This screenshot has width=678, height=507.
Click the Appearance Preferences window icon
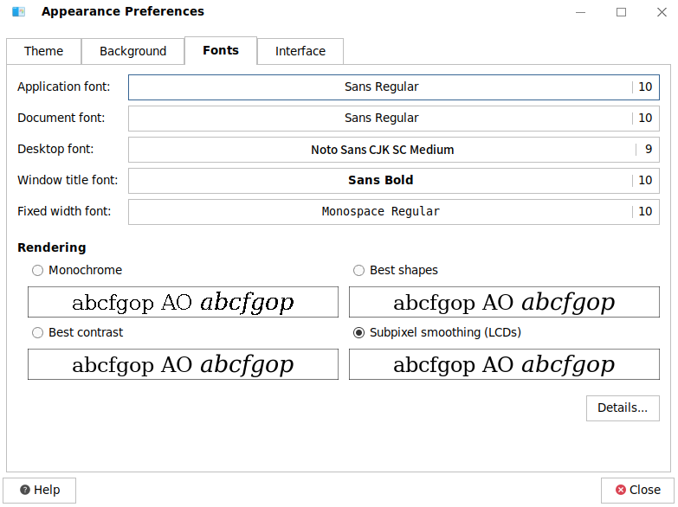18,12
